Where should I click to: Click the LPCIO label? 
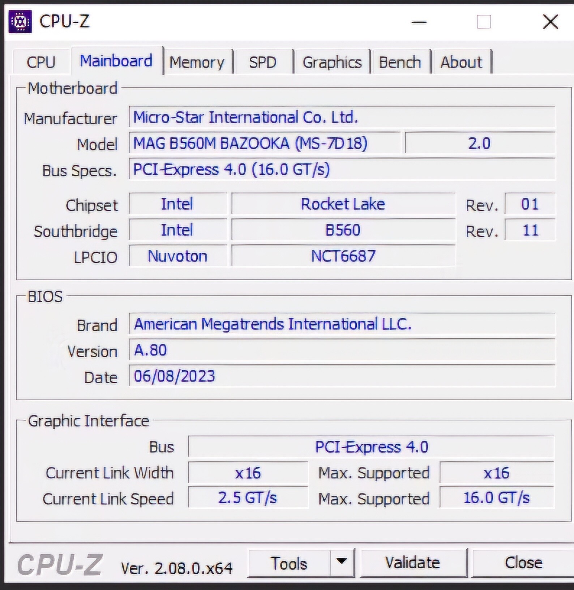(x=95, y=257)
